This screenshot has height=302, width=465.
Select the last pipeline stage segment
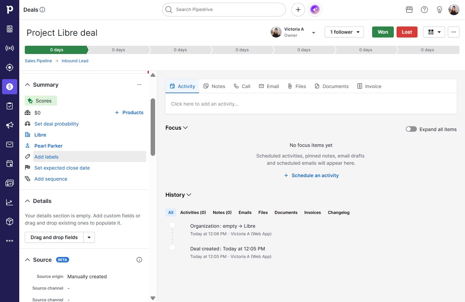[428, 50]
